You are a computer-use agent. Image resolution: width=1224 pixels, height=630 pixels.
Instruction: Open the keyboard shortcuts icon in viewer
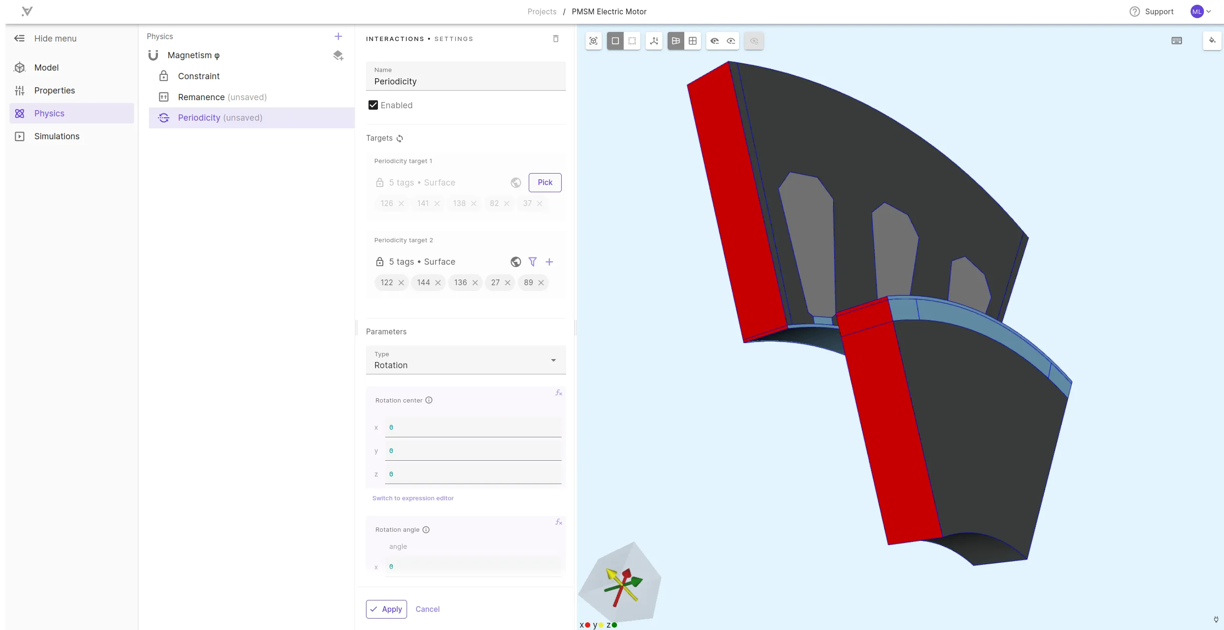[1177, 41]
